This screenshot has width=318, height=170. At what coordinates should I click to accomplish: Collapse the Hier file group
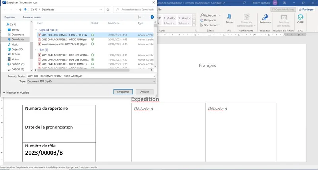pos(36,50)
